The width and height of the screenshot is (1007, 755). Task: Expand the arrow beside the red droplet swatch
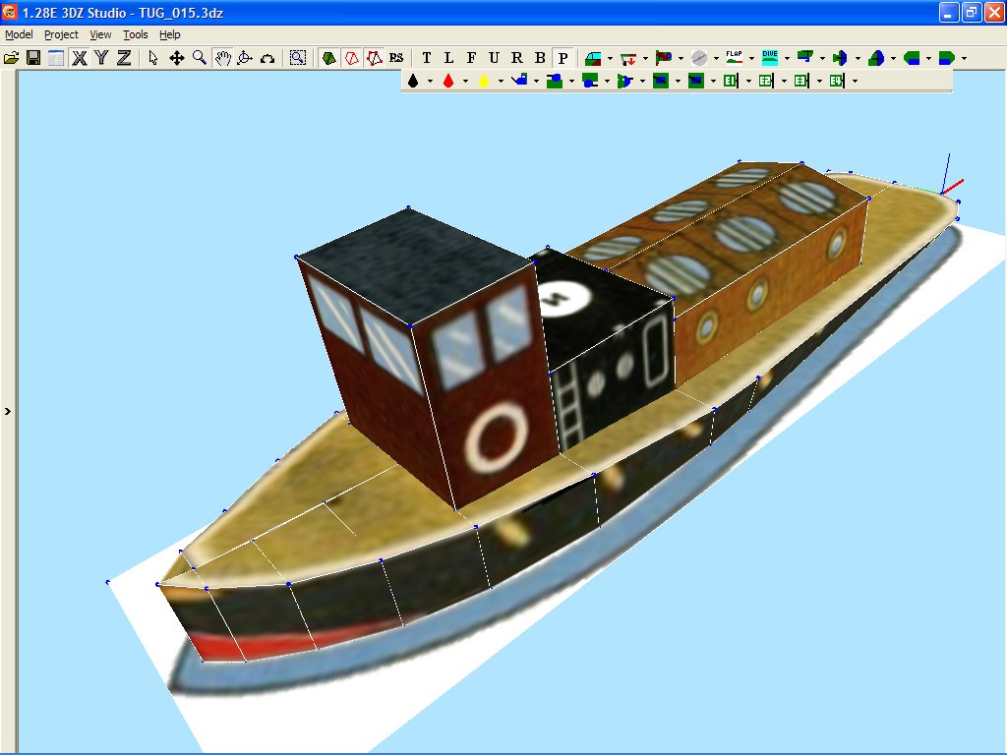click(464, 81)
